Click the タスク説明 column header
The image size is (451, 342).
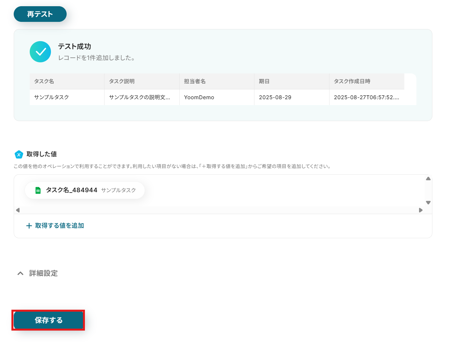pyautogui.click(x=142, y=81)
